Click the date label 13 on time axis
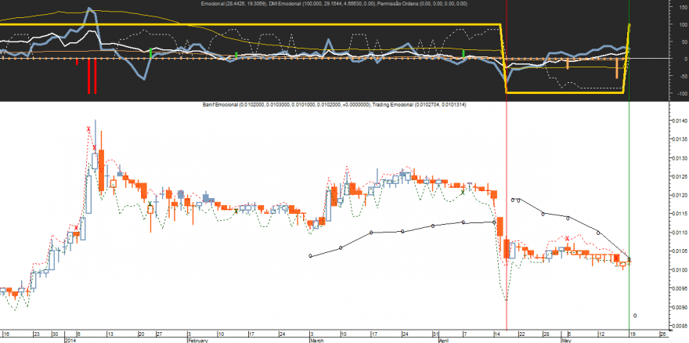The width and height of the screenshot is (689, 343). (x=110, y=334)
